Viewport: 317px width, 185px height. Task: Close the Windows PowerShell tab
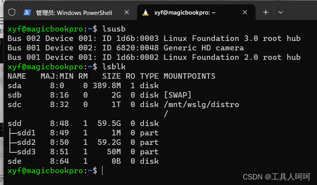pyautogui.click(x=127, y=13)
